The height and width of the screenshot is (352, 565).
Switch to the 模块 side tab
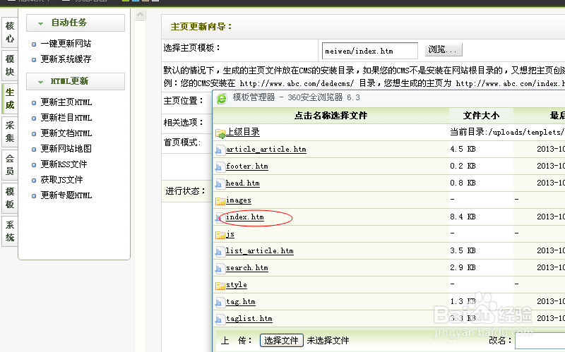coord(10,65)
